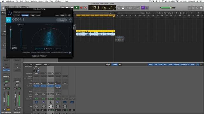The image size is (204, 114).
Task: Open the Read automation menu on Stereo Out strip
Action: pyautogui.click(x=17, y=81)
